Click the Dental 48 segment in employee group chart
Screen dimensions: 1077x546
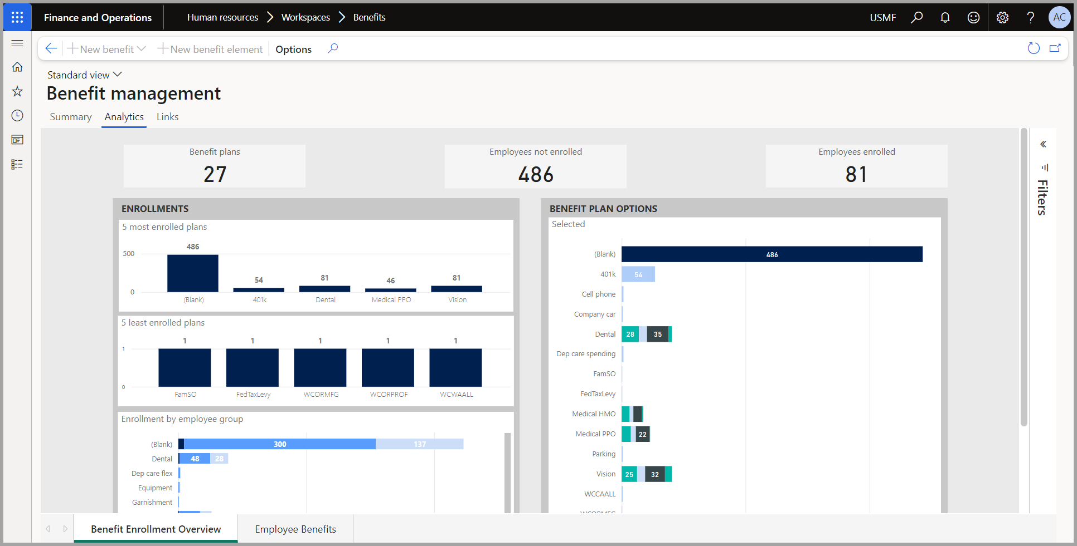195,459
